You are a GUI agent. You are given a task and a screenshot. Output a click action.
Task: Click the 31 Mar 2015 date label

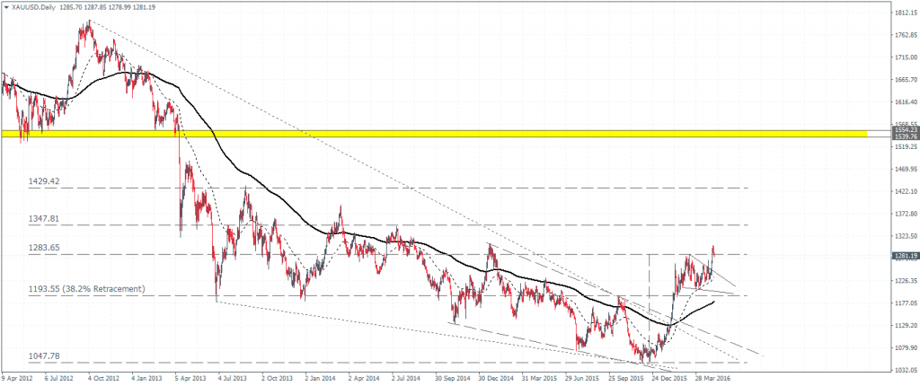pos(537,380)
